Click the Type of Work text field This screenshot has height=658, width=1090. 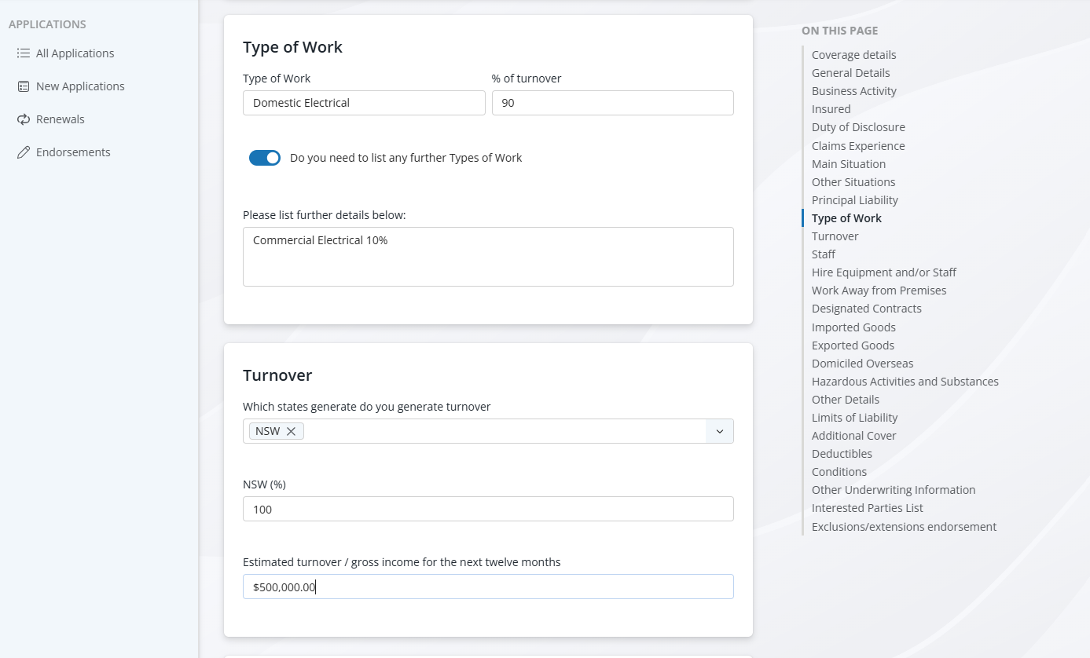364,103
